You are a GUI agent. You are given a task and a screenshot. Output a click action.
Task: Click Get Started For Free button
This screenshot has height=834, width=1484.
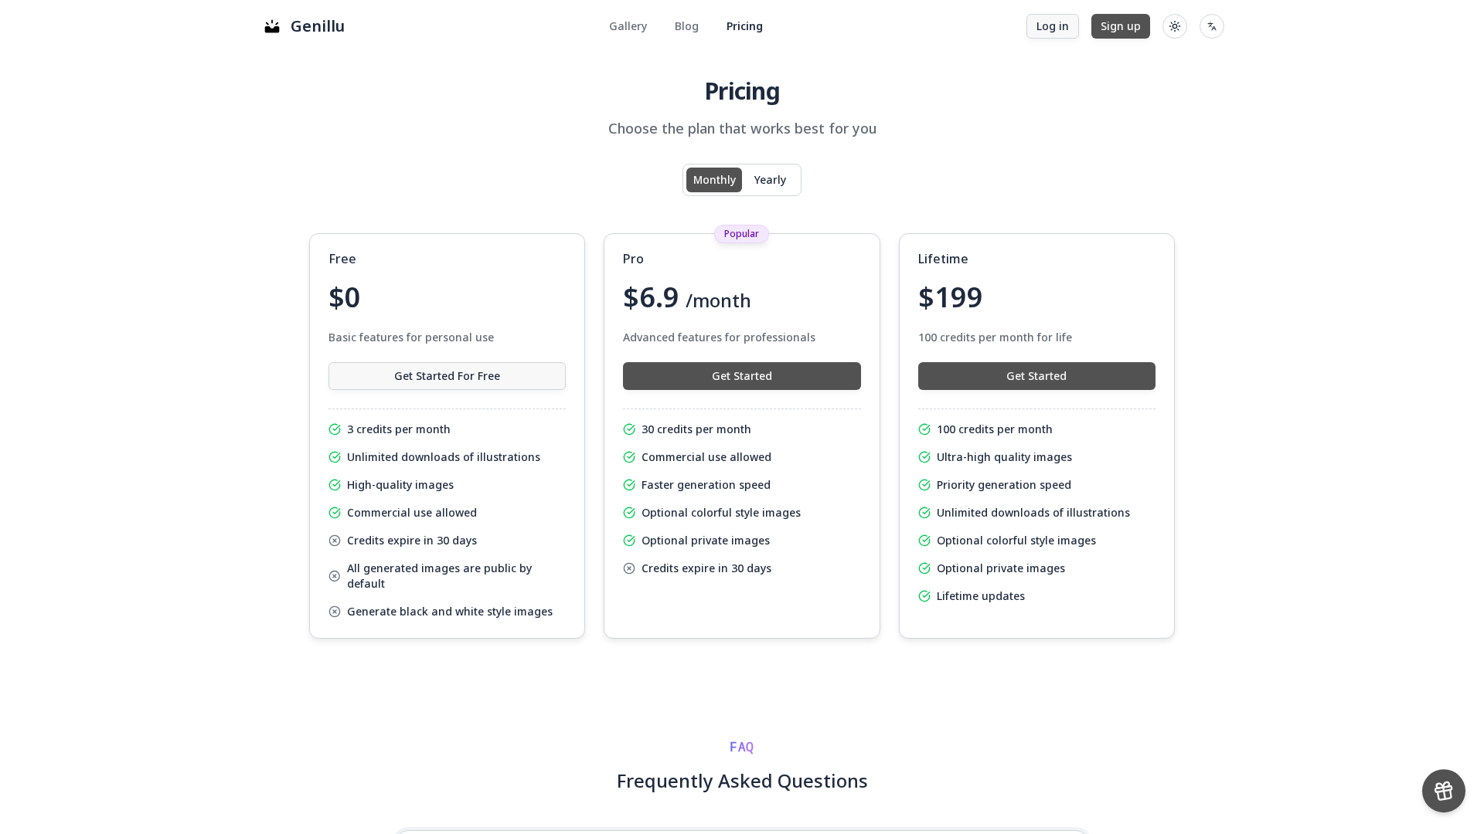[x=447, y=376]
